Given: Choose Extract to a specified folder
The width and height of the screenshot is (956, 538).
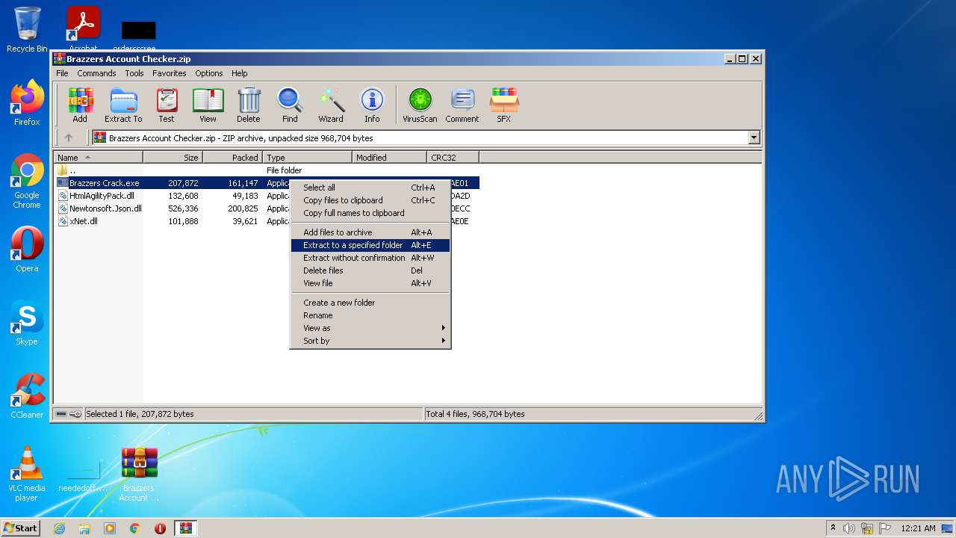Looking at the screenshot, I should click(x=370, y=245).
